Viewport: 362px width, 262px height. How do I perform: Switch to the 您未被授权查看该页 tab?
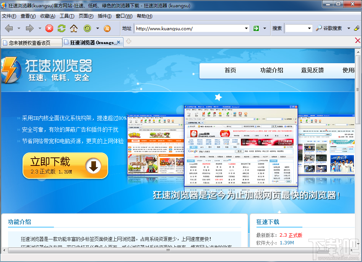pos(32,43)
